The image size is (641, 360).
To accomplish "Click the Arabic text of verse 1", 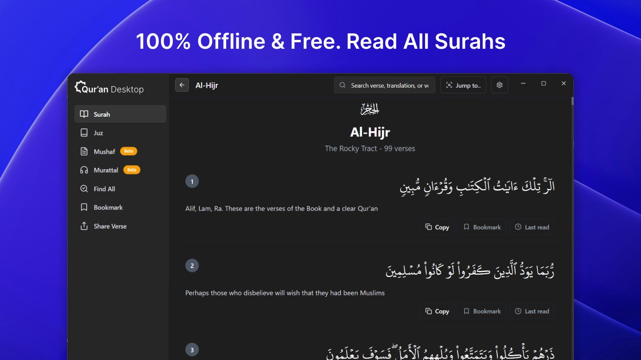I will click(477, 186).
